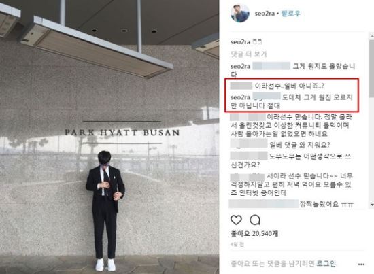This screenshot has width=374, height=274.
Task: Click blurred commenter name before 깜짝놀랐어요
Action: (264, 204)
